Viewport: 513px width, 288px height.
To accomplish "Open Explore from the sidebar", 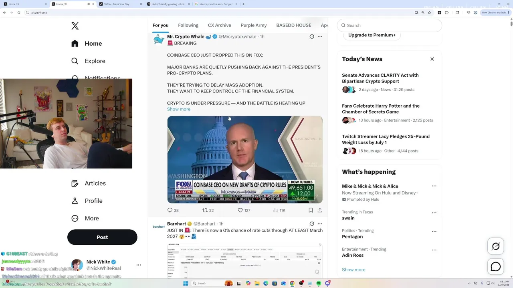I will click(x=88, y=61).
